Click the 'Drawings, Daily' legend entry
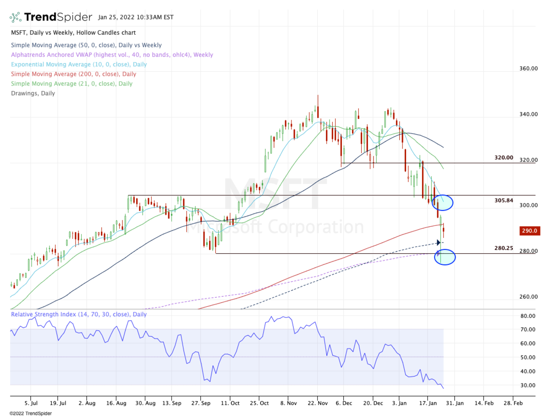The image size is (550, 418). [x=33, y=93]
